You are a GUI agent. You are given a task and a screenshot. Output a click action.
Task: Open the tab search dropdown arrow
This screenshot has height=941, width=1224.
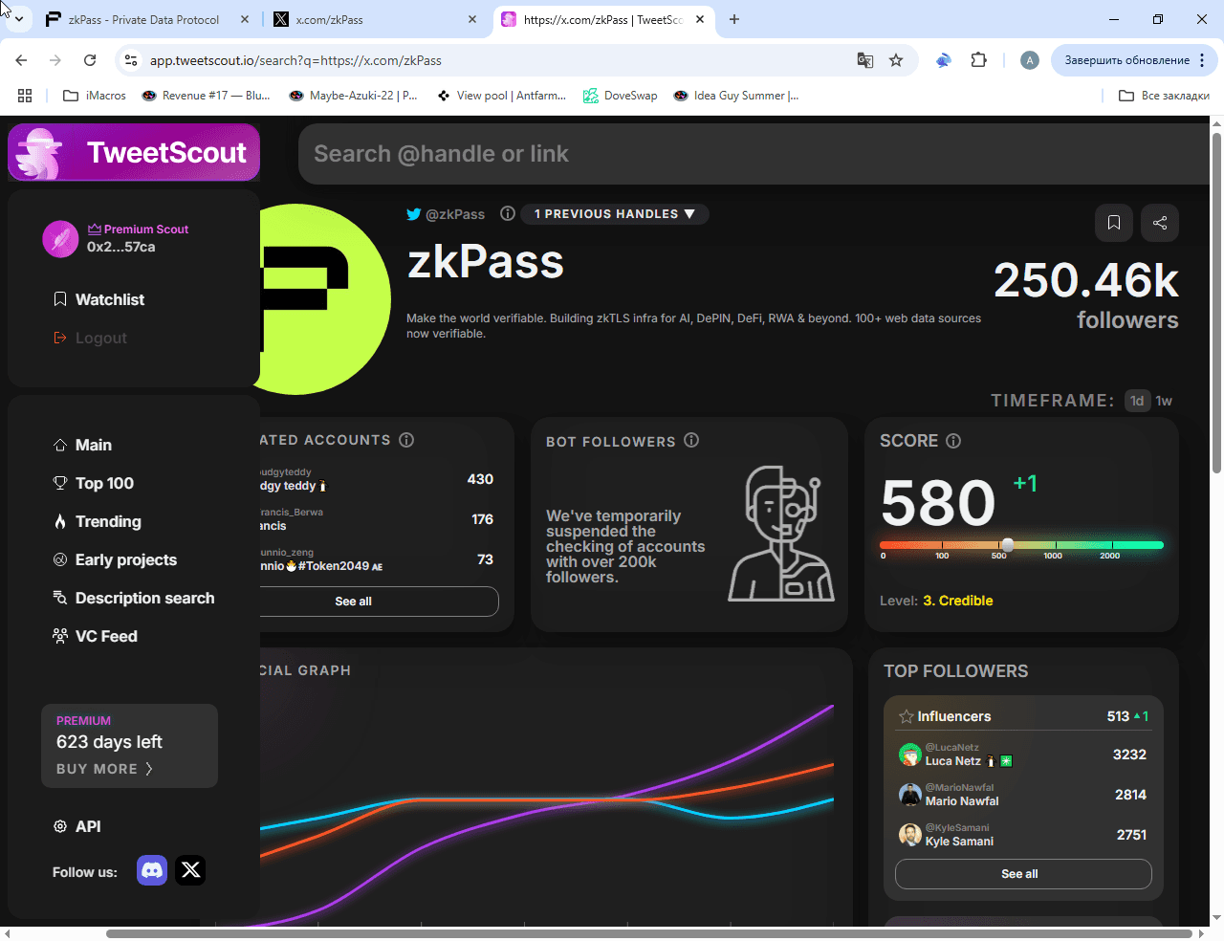(19, 19)
